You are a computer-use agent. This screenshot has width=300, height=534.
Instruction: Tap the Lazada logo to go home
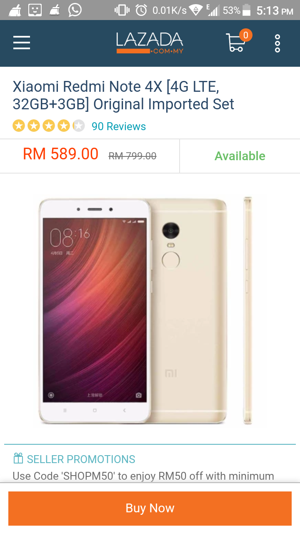150,43
